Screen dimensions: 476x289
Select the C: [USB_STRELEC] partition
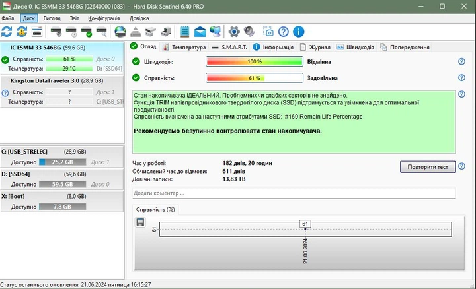[62, 156]
